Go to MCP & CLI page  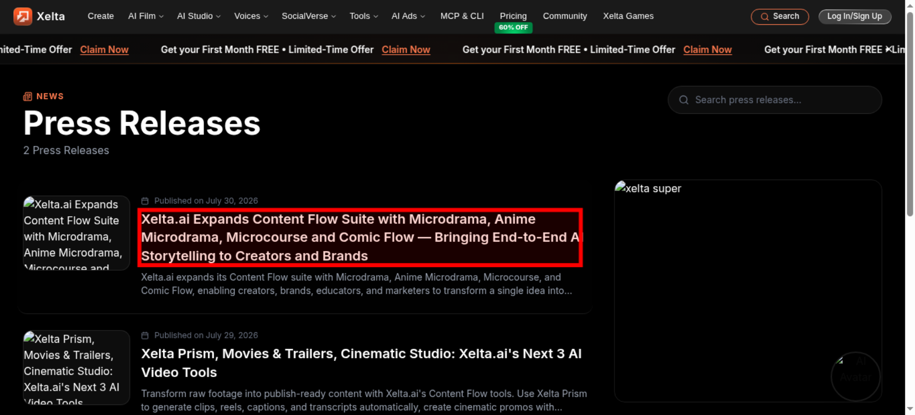[462, 16]
